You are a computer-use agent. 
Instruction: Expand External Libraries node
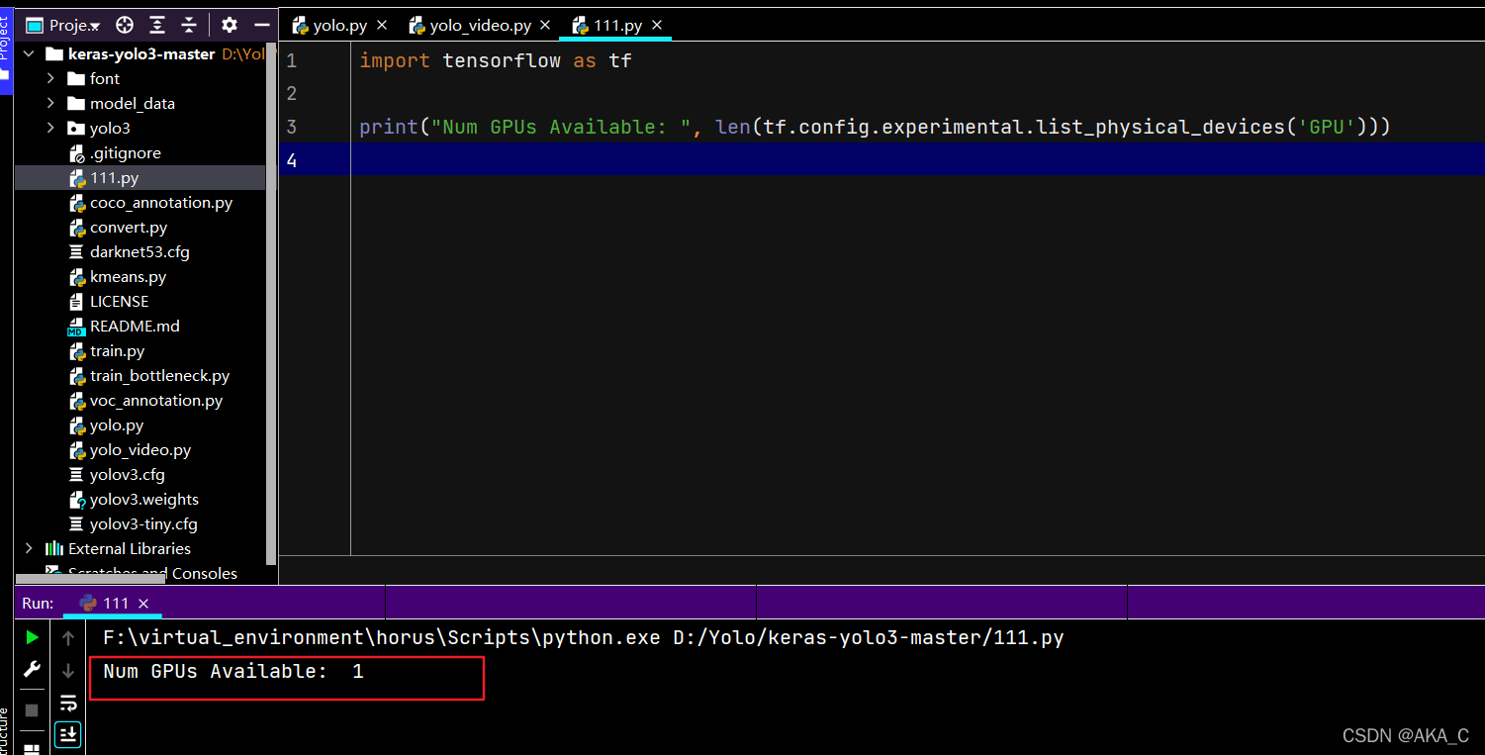point(29,548)
